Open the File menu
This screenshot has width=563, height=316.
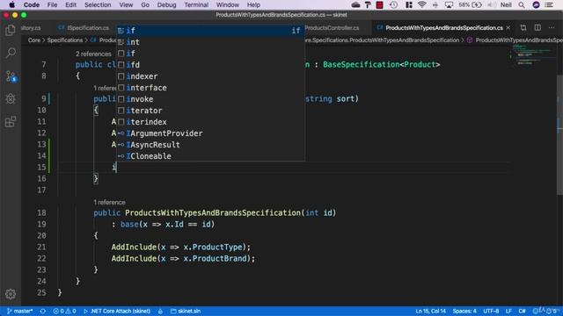(53, 4)
